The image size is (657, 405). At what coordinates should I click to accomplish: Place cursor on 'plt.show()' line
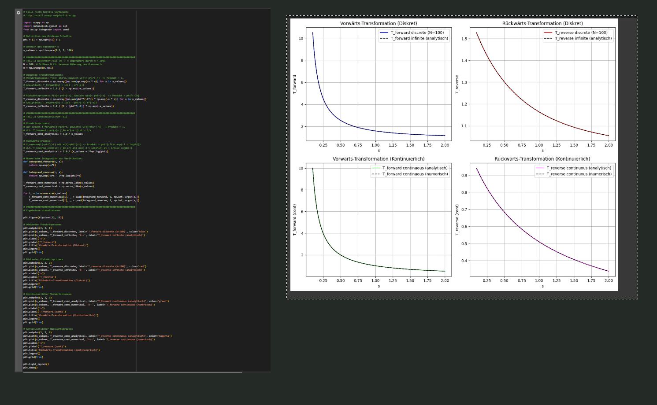(x=30, y=368)
